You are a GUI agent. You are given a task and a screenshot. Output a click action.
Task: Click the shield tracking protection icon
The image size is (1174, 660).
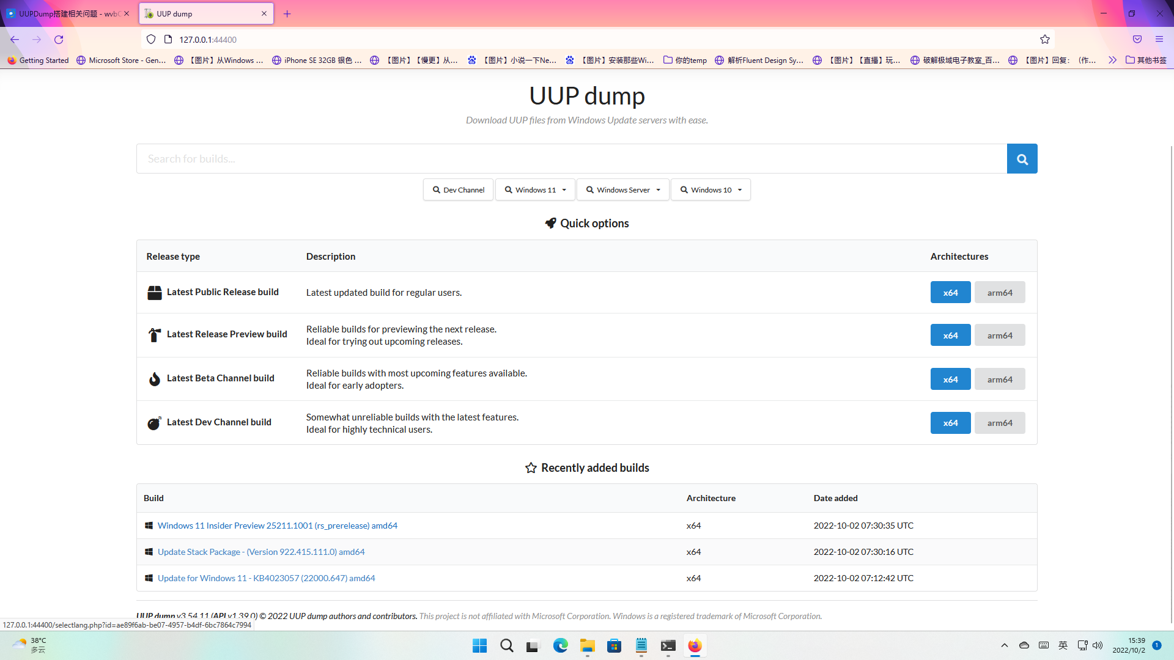(151, 40)
